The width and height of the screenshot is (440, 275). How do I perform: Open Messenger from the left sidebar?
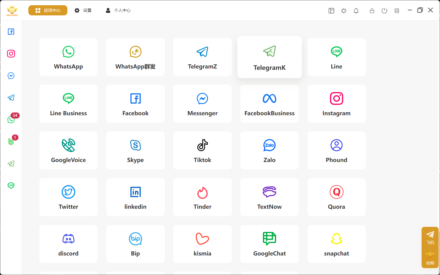tap(11, 76)
